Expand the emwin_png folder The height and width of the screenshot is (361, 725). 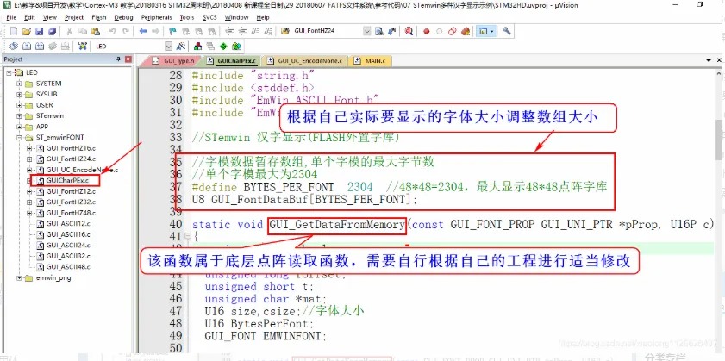point(20,277)
